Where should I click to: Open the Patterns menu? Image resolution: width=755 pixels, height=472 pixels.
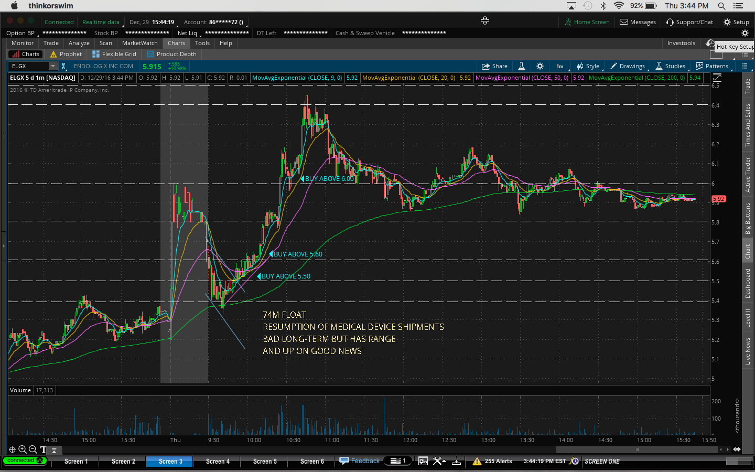[x=712, y=66]
